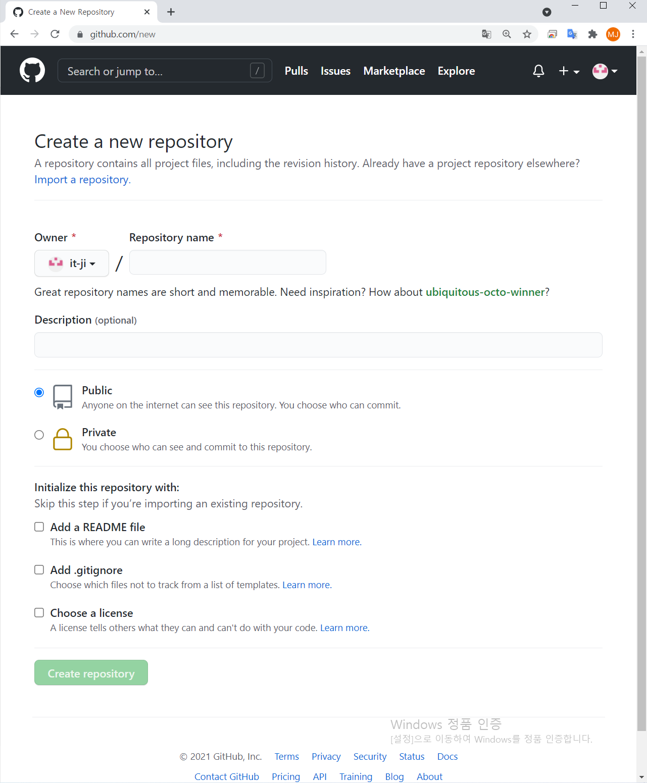Click the GitHub octocat logo
Screen dimensions: 647x783
click(32, 71)
